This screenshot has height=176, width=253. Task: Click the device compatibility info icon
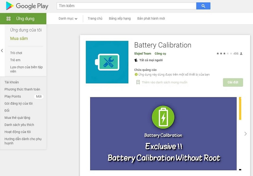click(x=136, y=75)
